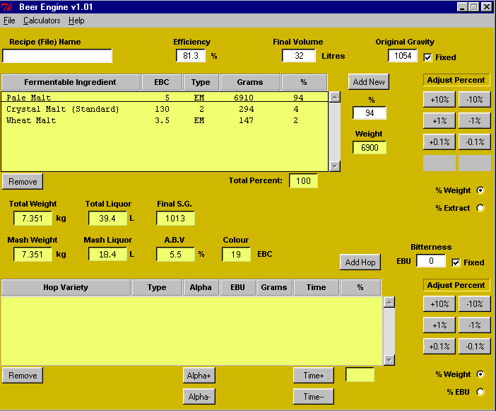Increase fermentable percent by +10%
Image resolution: width=496 pixels, height=411 pixels.
coord(439,100)
